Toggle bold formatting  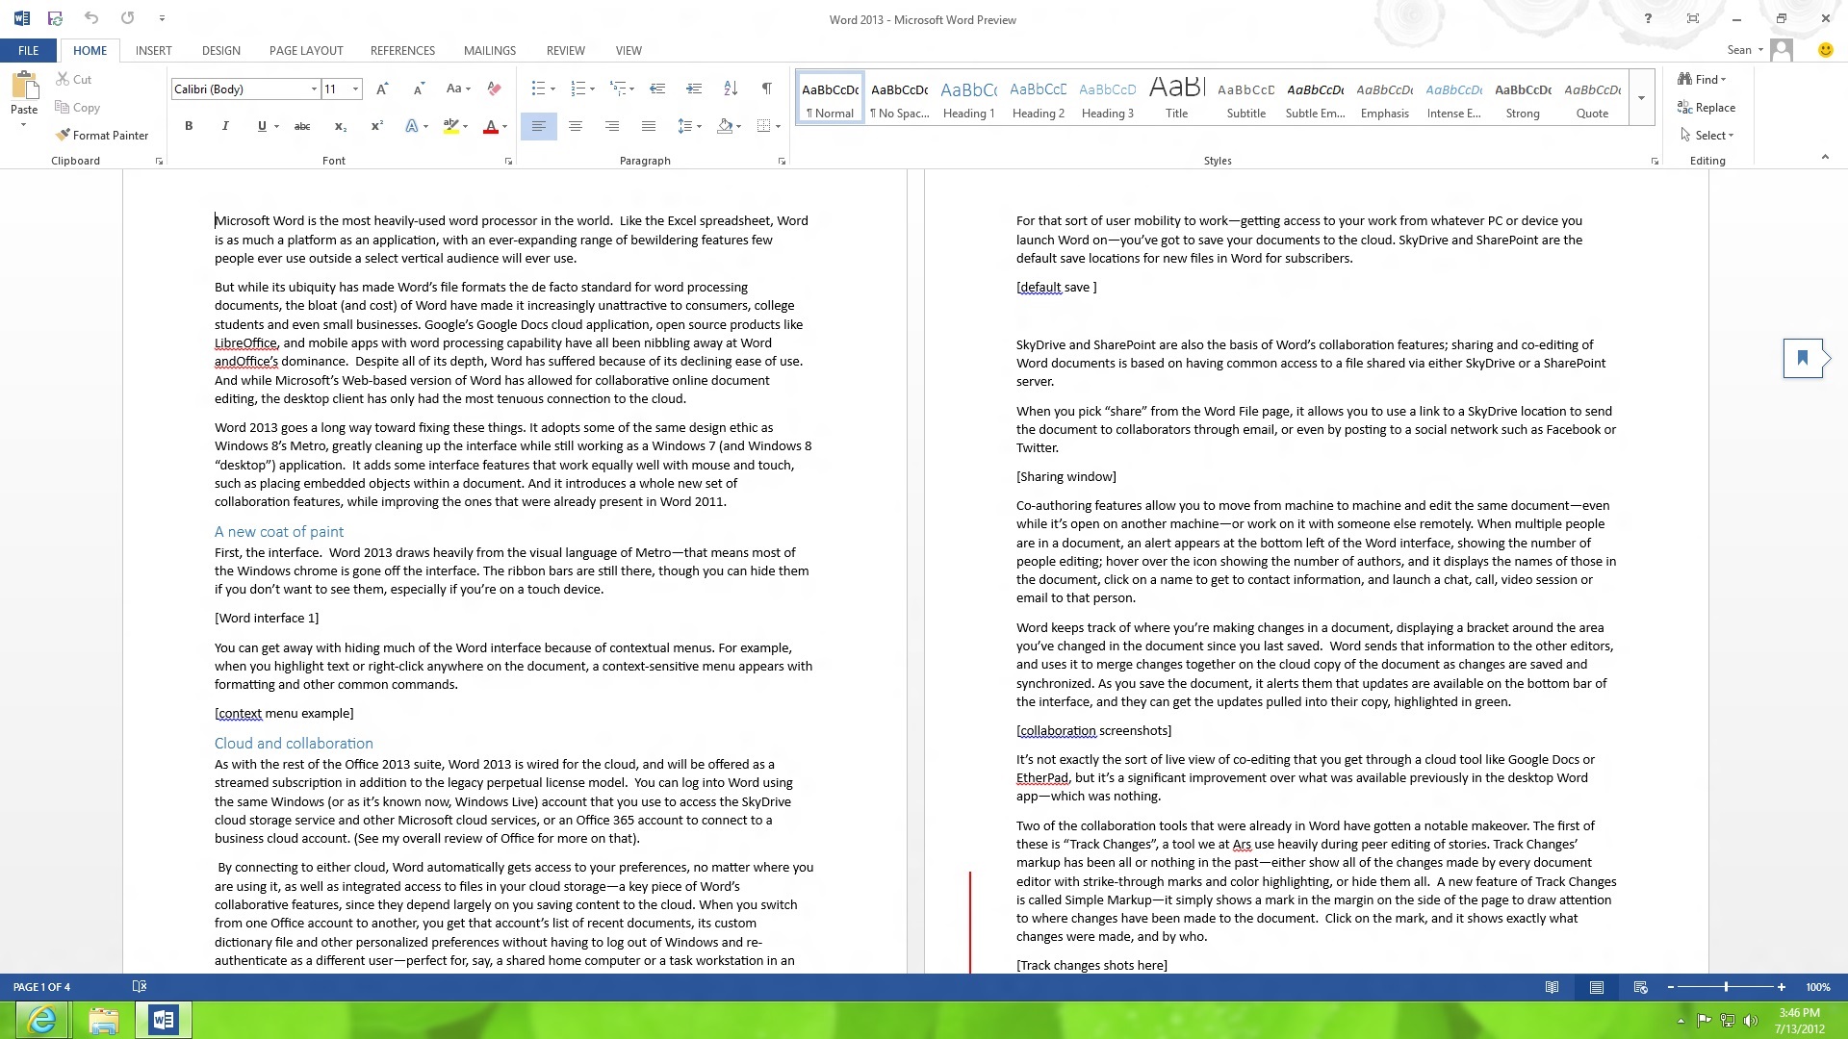189,126
